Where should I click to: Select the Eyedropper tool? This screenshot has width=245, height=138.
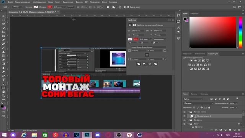pos(3,40)
